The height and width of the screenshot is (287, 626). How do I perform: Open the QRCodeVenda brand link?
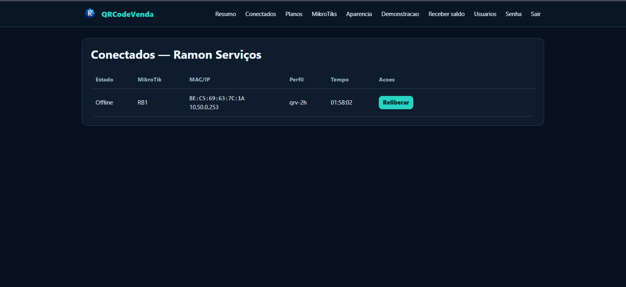coord(127,14)
